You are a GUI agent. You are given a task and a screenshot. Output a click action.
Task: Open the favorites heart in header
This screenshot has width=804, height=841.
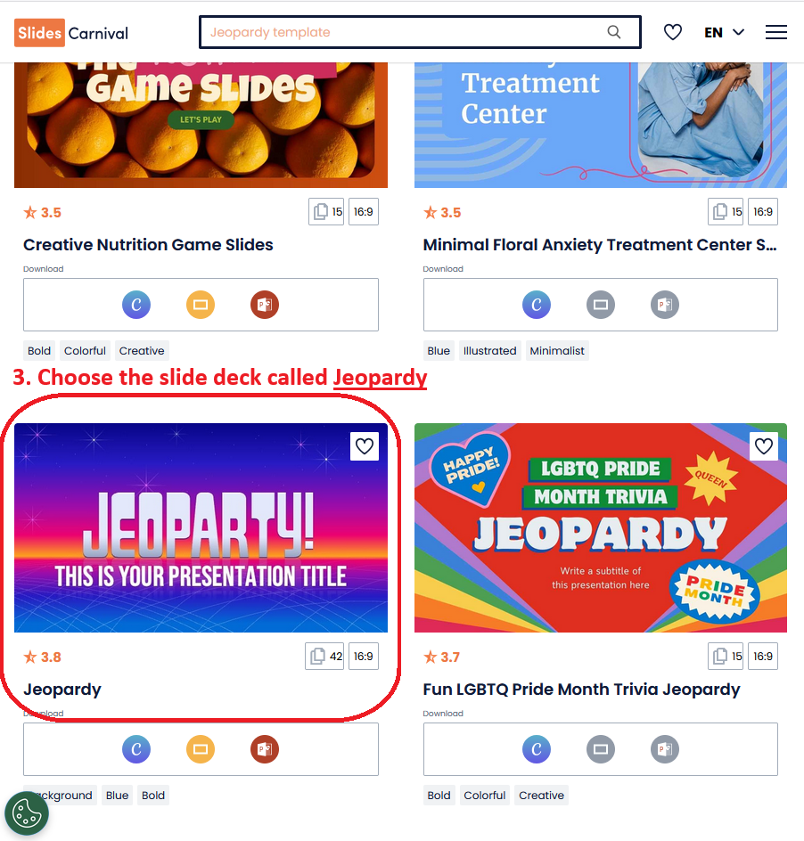coord(672,32)
